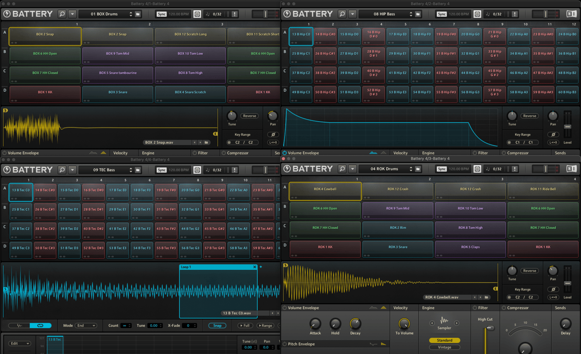Open the menu arrow in 04 ROK Drums header
Viewport: 581px width, 354px height.
[352, 169]
